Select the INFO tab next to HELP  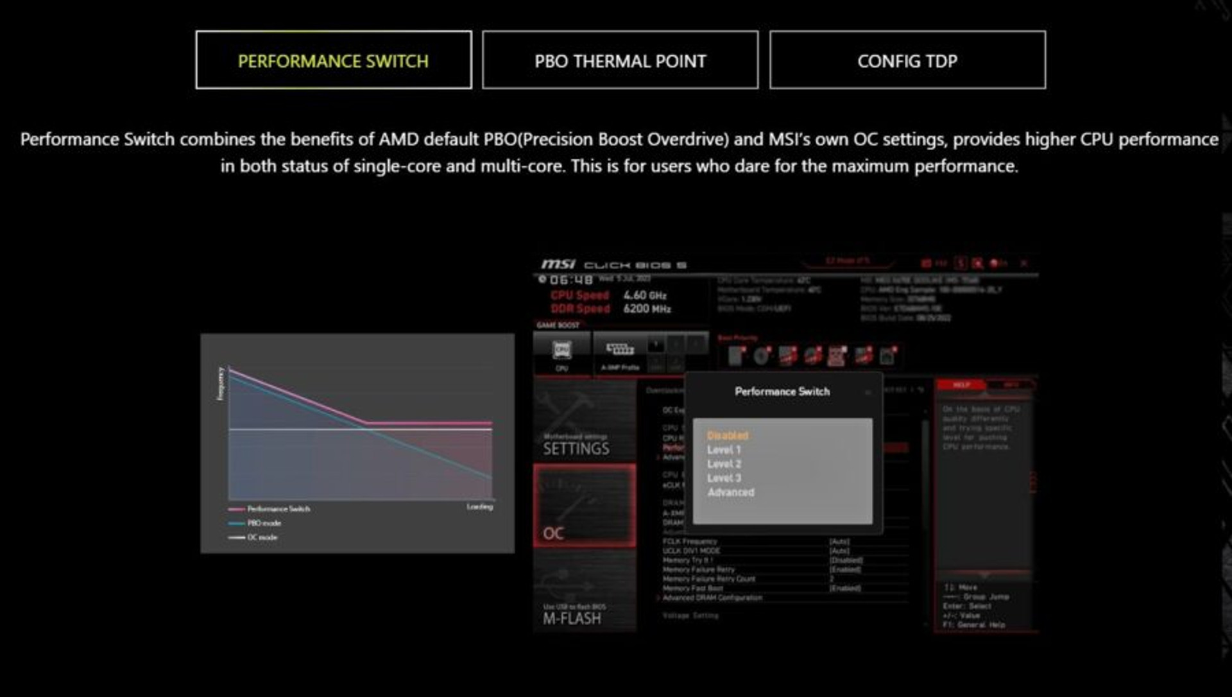point(1011,384)
